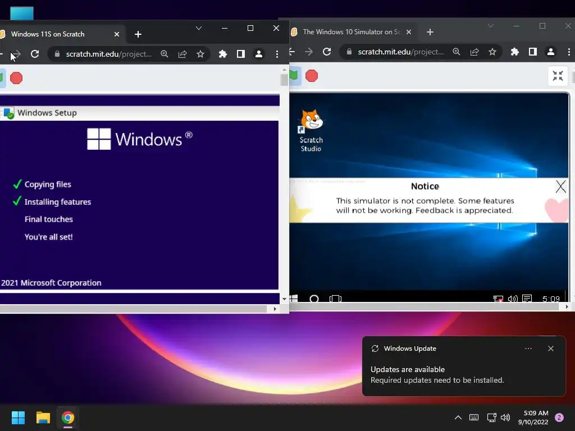Click address bar in Windows 11S Chrome window
This screenshot has height=431, width=575.
pos(107,54)
